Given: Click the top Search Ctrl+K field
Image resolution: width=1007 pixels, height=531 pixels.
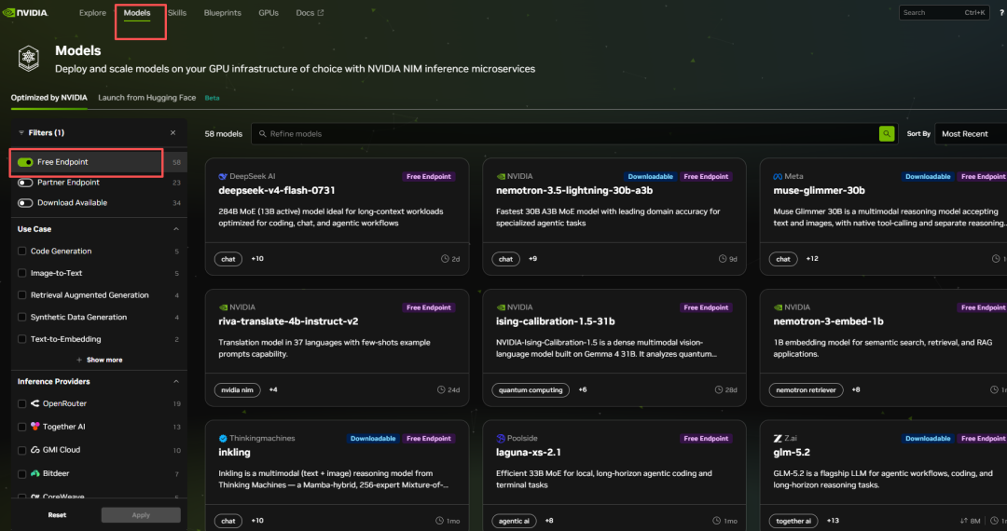Looking at the screenshot, I should point(944,13).
